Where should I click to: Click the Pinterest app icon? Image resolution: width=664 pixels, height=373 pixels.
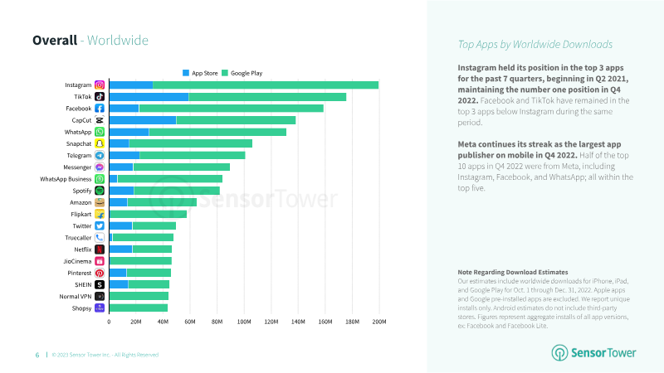click(x=100, y=274)
